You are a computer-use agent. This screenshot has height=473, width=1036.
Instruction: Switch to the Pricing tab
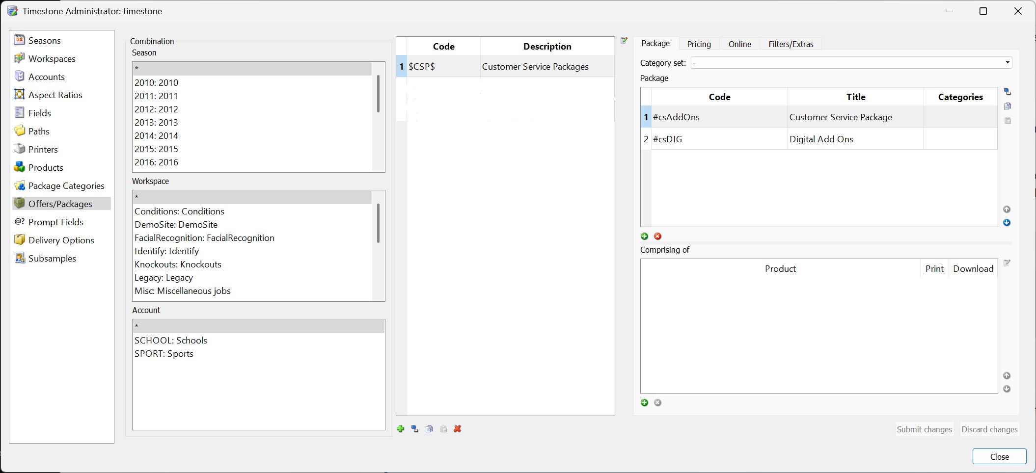699,44
